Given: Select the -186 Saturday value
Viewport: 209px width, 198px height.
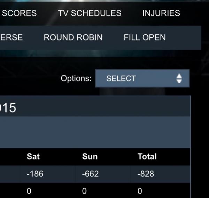Looking at the screenshot, I should (x=35, y=174).
